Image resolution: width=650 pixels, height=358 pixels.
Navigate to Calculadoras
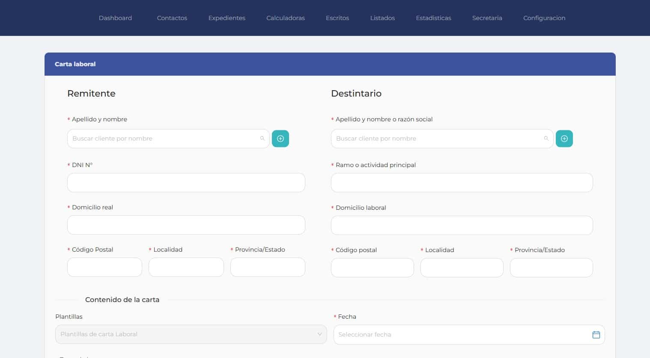[286, 18]
